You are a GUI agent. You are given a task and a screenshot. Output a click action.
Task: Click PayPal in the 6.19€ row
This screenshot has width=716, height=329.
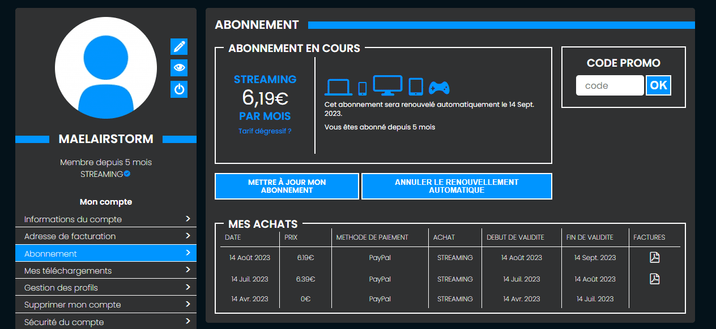coord(380,257)
